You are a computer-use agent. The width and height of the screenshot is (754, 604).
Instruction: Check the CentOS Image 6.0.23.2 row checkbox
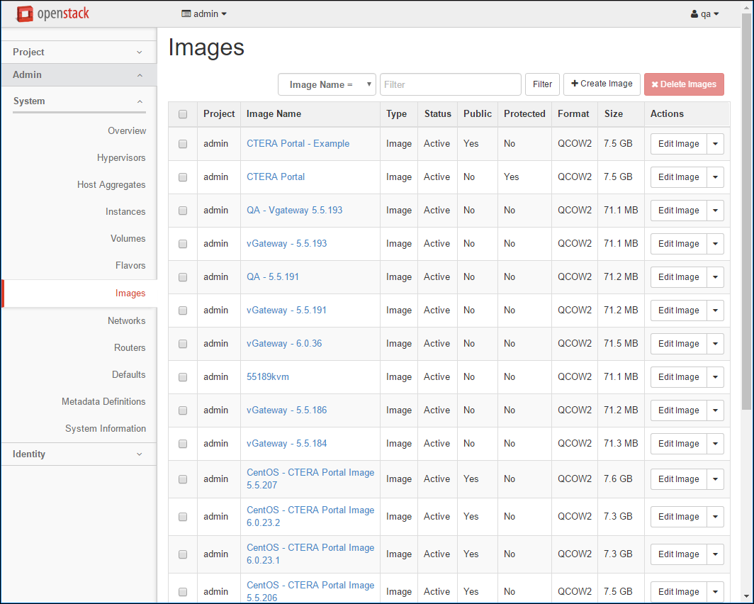(x=183, y=517)
